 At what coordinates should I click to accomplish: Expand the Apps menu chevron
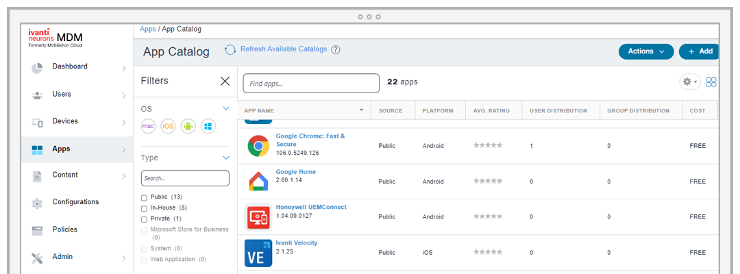(123, 150)
